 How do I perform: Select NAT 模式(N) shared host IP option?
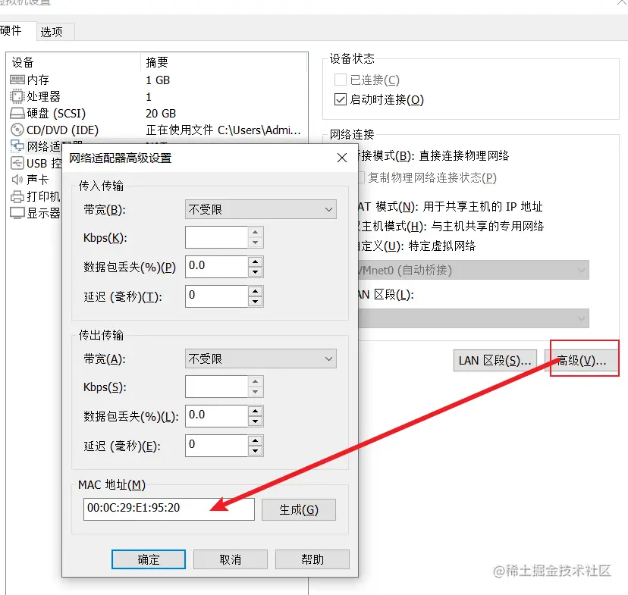[x=451, y=206]
